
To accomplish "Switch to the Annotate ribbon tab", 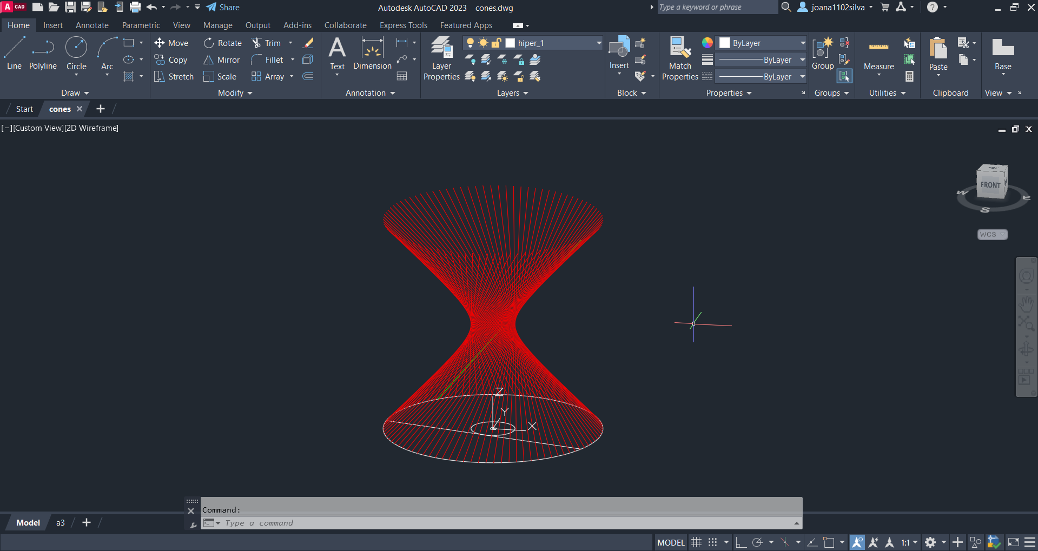I will coord(92,25).
